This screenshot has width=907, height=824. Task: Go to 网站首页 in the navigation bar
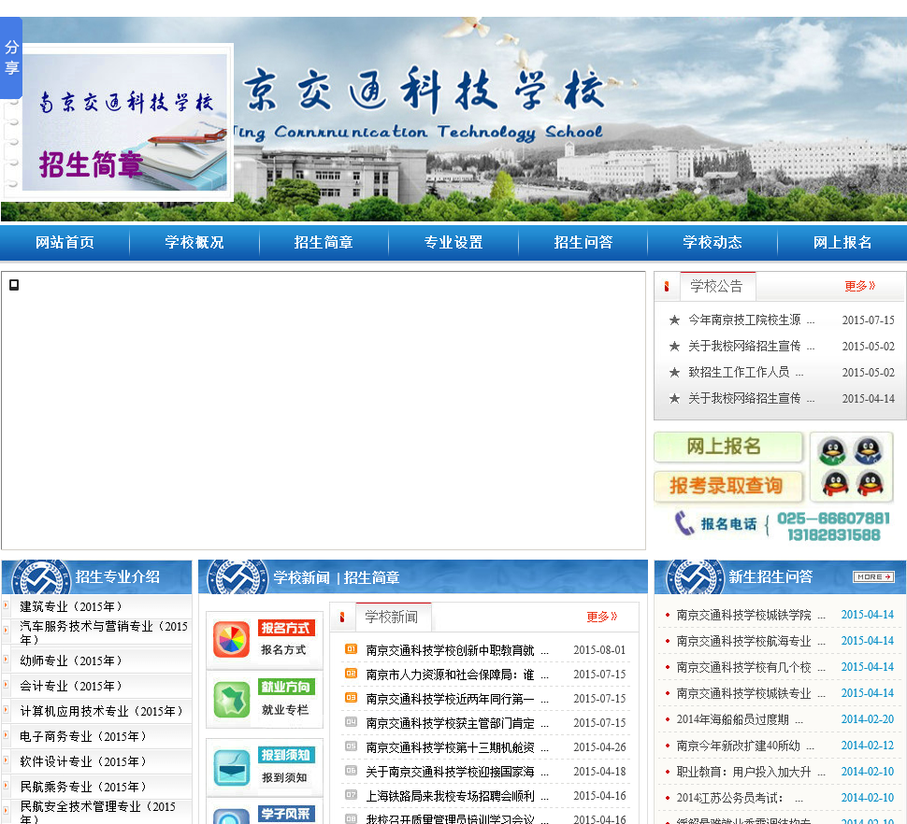click(65, 242)
